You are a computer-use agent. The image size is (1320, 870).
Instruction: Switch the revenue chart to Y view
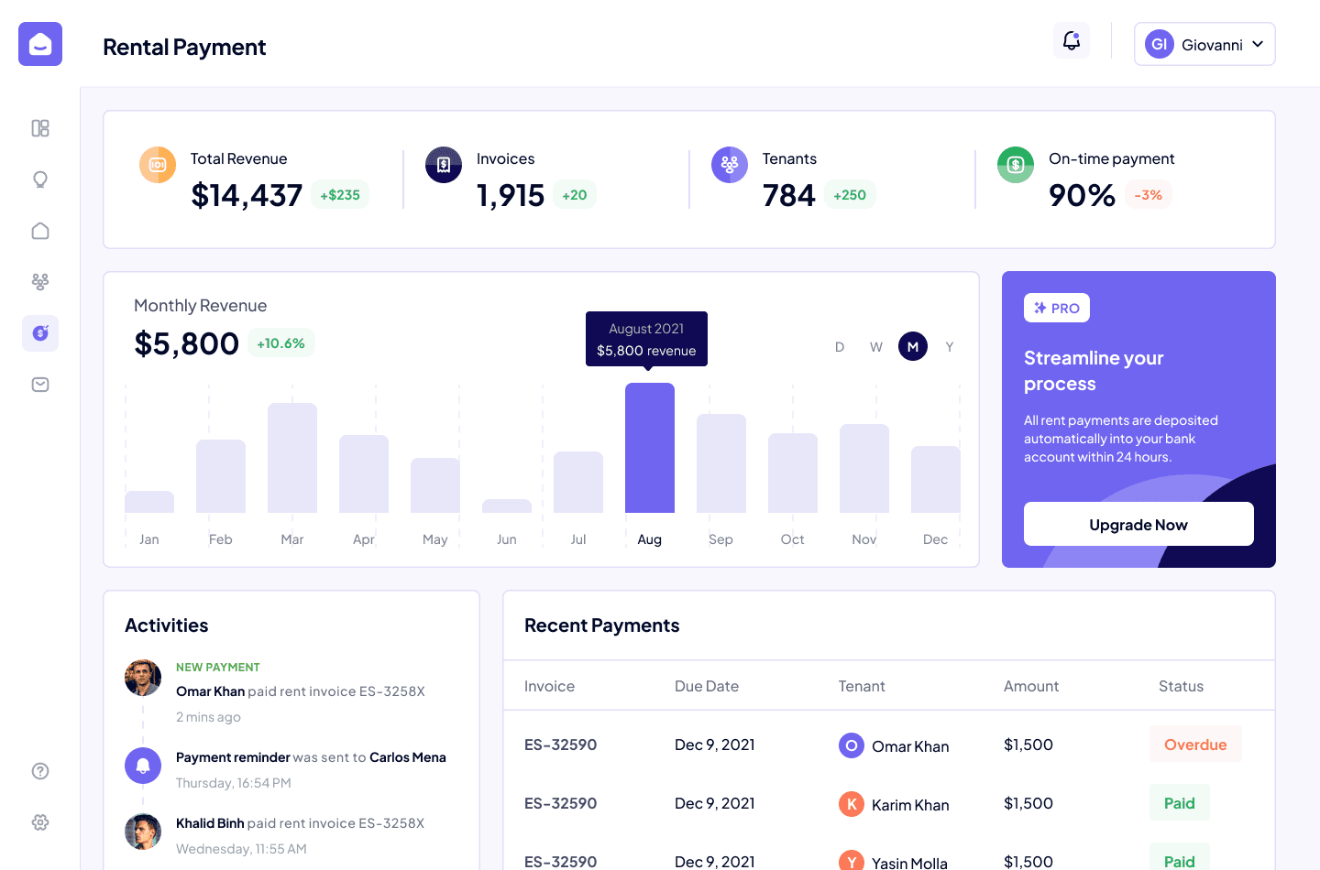(950, 346)
